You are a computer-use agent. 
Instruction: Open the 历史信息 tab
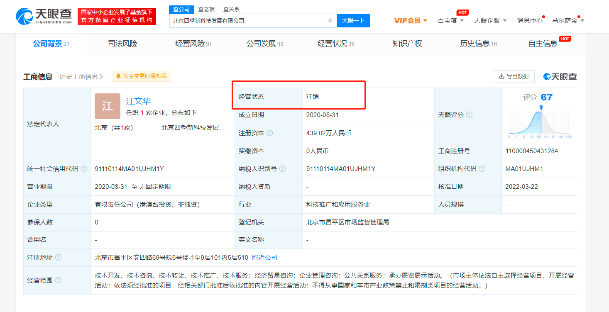478,44
